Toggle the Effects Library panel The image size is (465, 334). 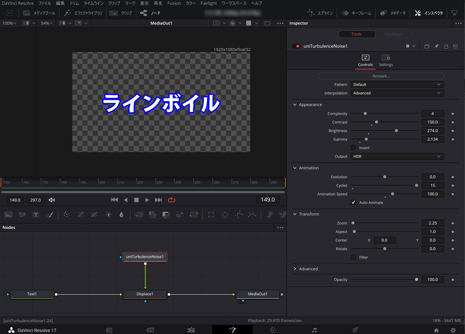(84, 13)
